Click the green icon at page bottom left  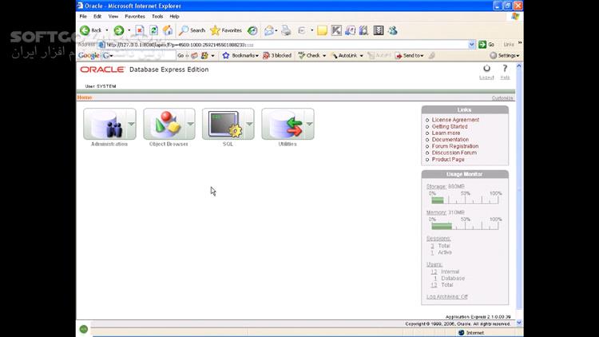tap(84, 328)
